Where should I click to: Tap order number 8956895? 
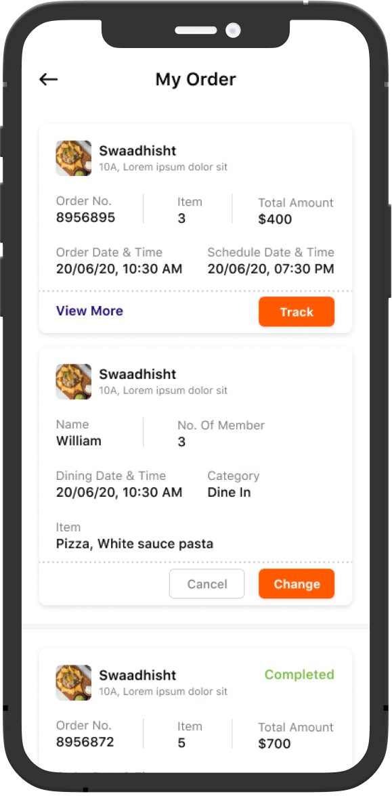[x=86, y=218]
